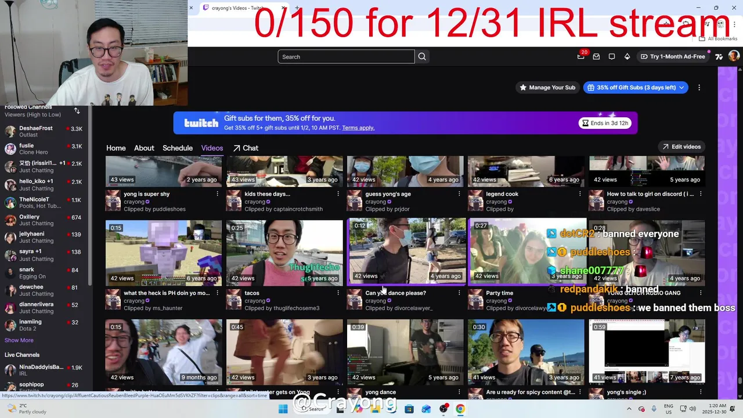Viewport: 743px width, 418px height.
Task: Open dewchee channel in sidebar
Action: 44,290
